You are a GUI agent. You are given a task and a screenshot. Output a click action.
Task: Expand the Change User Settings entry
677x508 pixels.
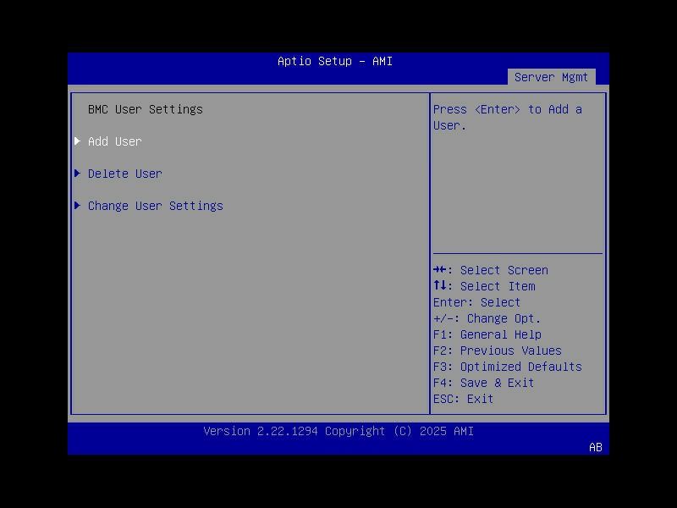click(156, 206)
